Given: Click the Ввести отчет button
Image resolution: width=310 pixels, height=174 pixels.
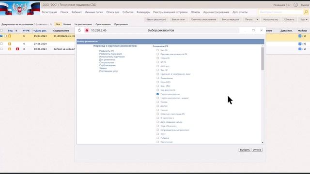Looking at the screenshot, I should (x=179, y=19).
